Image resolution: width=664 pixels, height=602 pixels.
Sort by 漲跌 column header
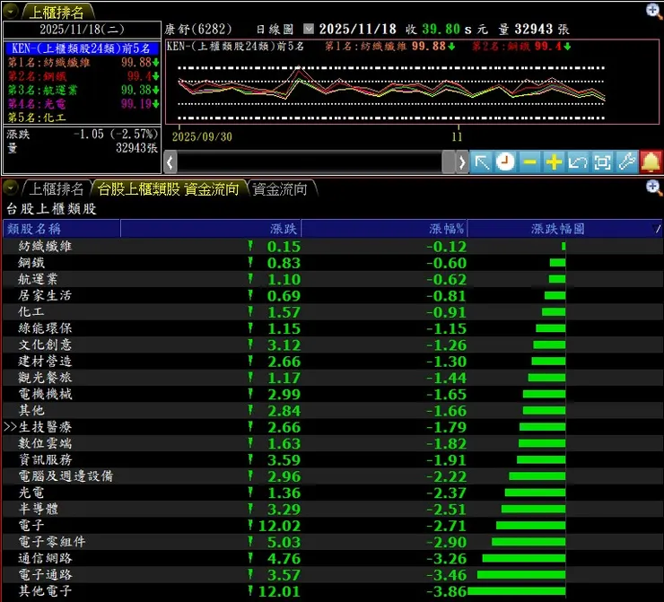211,229
